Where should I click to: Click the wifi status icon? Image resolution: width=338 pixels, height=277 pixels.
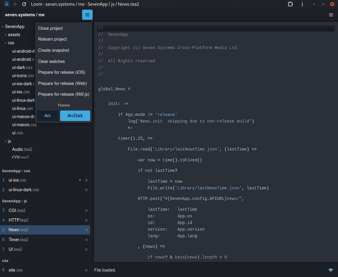(330, 270)
